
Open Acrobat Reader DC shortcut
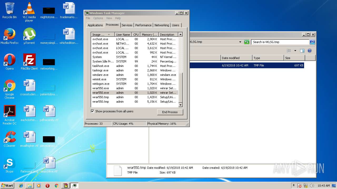[x=9, y=115]
